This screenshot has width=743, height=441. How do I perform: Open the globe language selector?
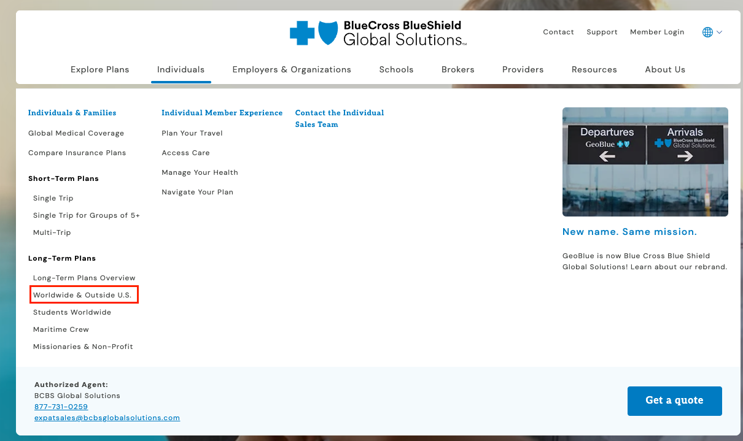pyautogui.click(x=707, y=32)
